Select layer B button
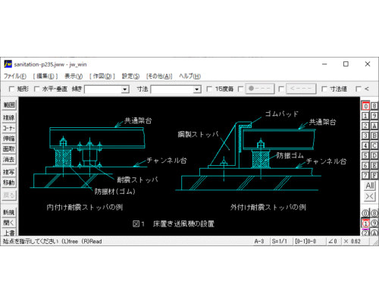Screen dimensions: 379x303 pos(374,136)
